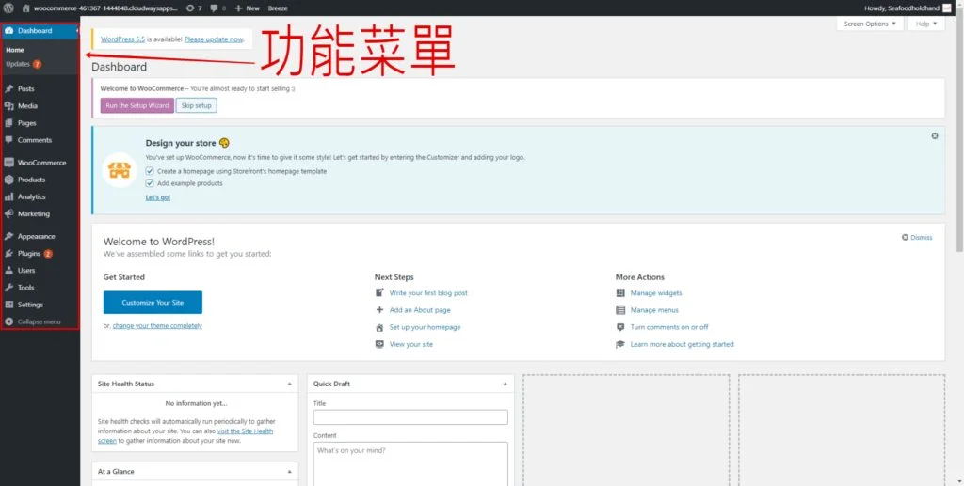
Task: Collapse the Quick Draft widget
Action: (505, 384)
